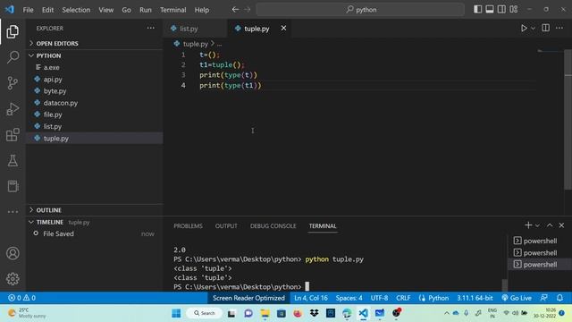572x322 pixels.
Task: Expand the Outline section
Action: pyautogui.click(x=94, y=210)
